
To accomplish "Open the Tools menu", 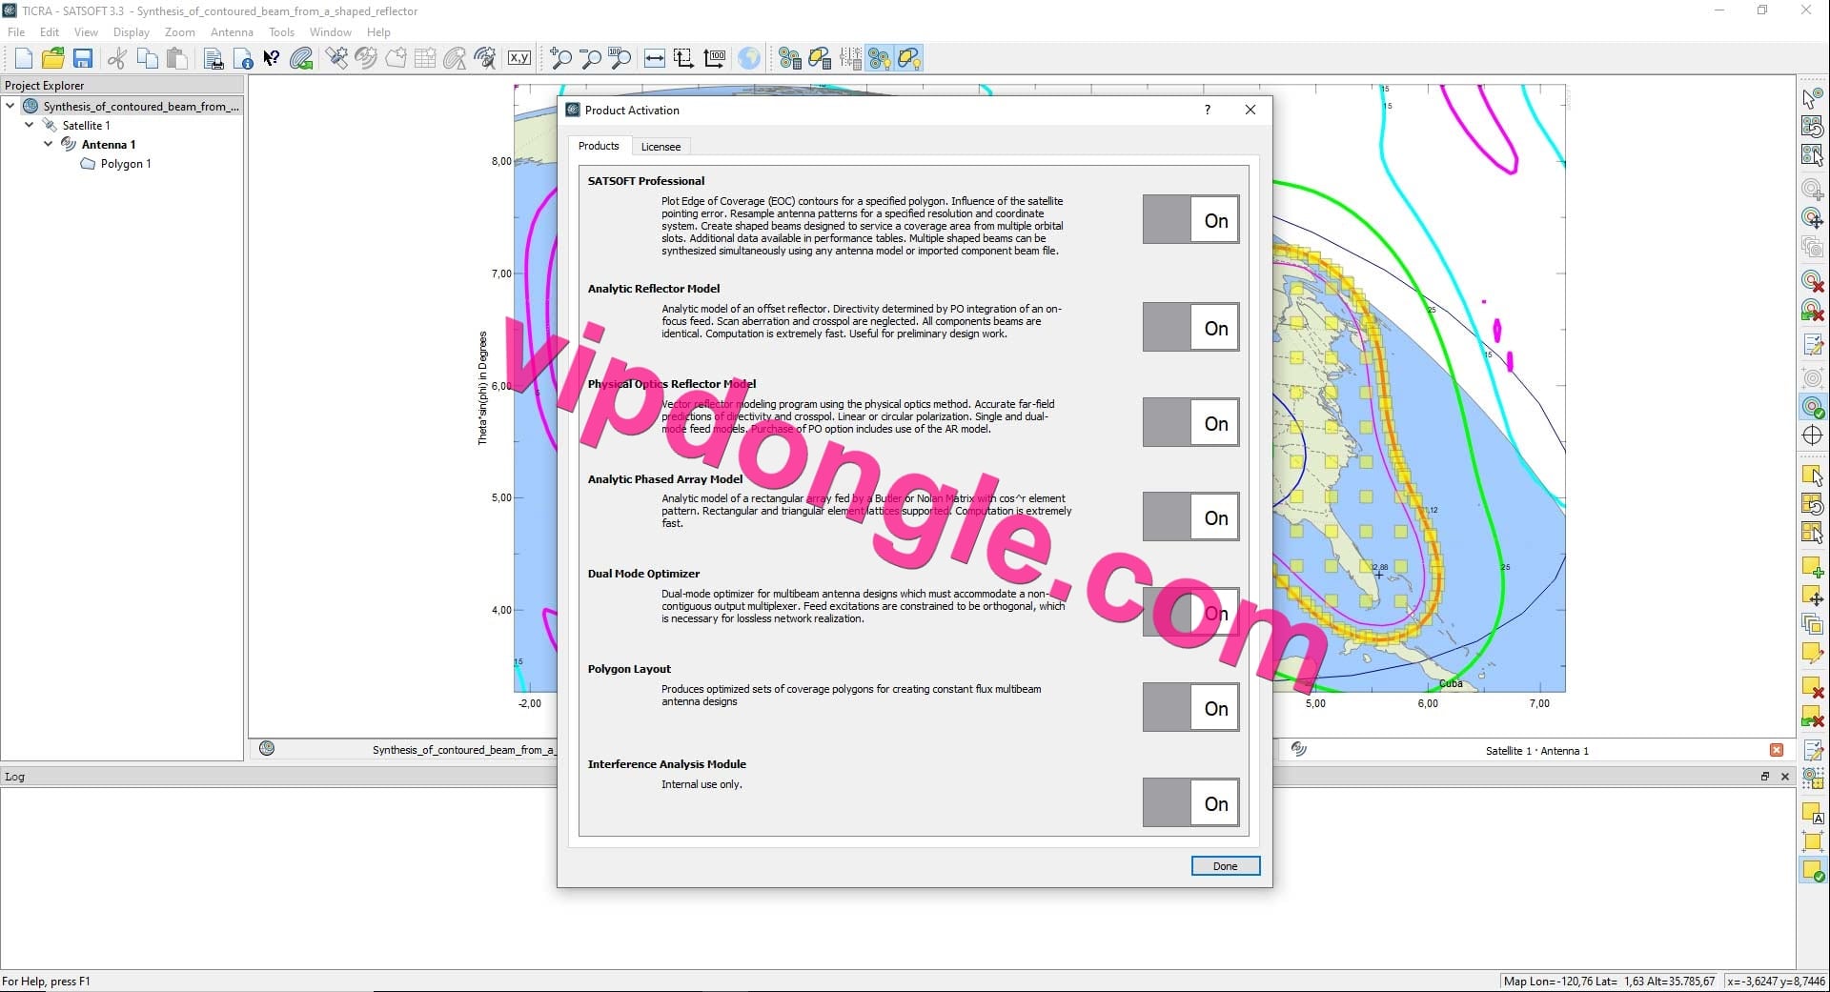I will click(x=281, y=31).
